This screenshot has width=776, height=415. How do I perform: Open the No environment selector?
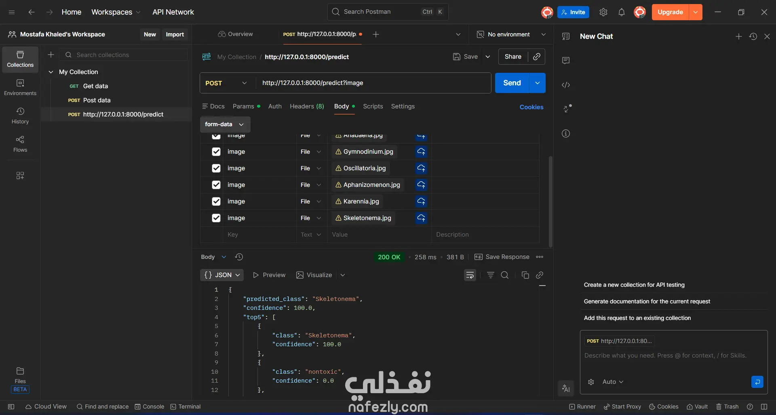511,34
